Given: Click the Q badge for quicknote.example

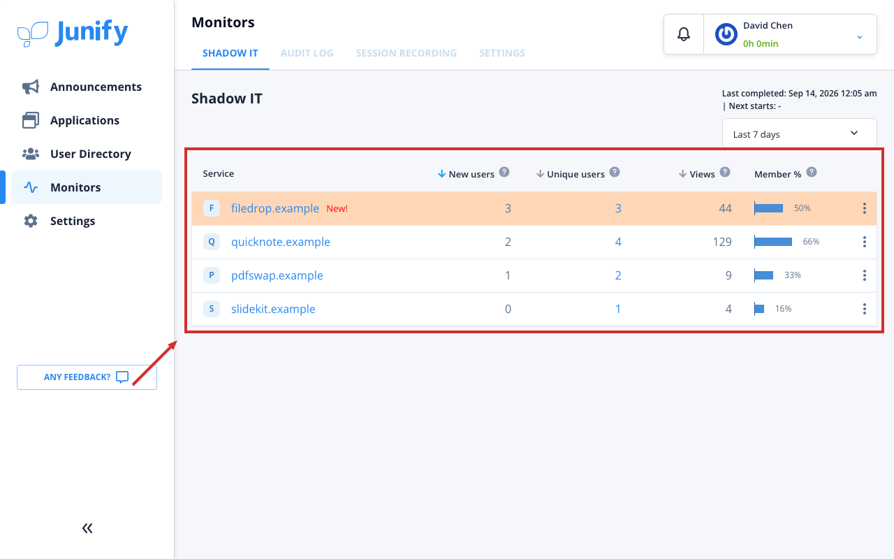Looking at the screenshot, I should click(x=212, y=242).
